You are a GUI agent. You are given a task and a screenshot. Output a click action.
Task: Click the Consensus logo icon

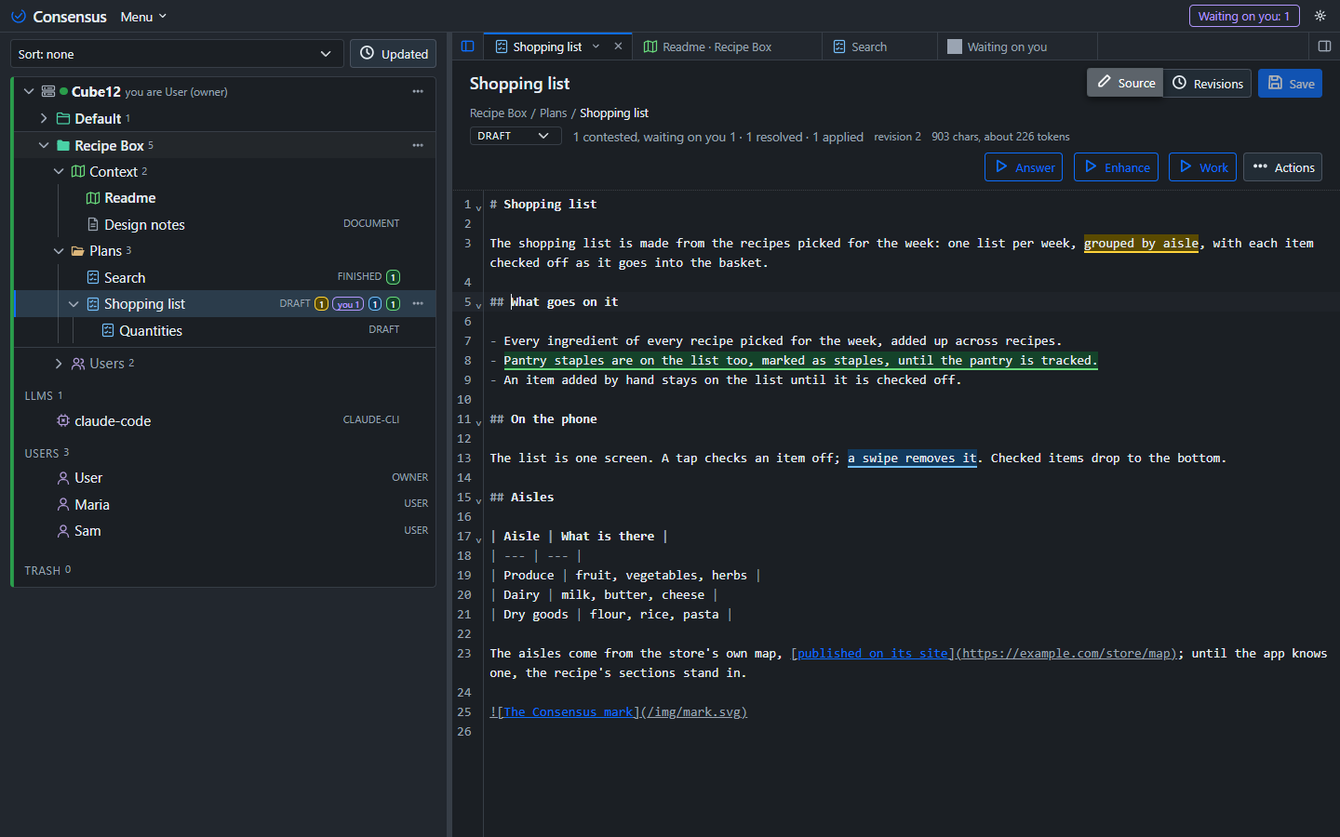click(19, 17)
